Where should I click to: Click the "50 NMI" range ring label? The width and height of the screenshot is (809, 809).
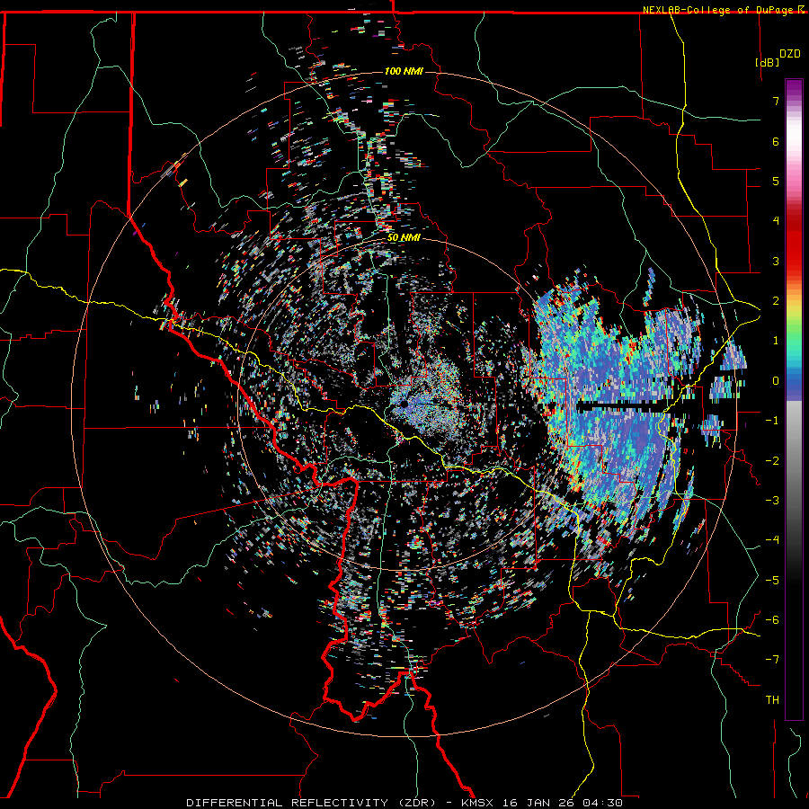[x=404, y=238]
